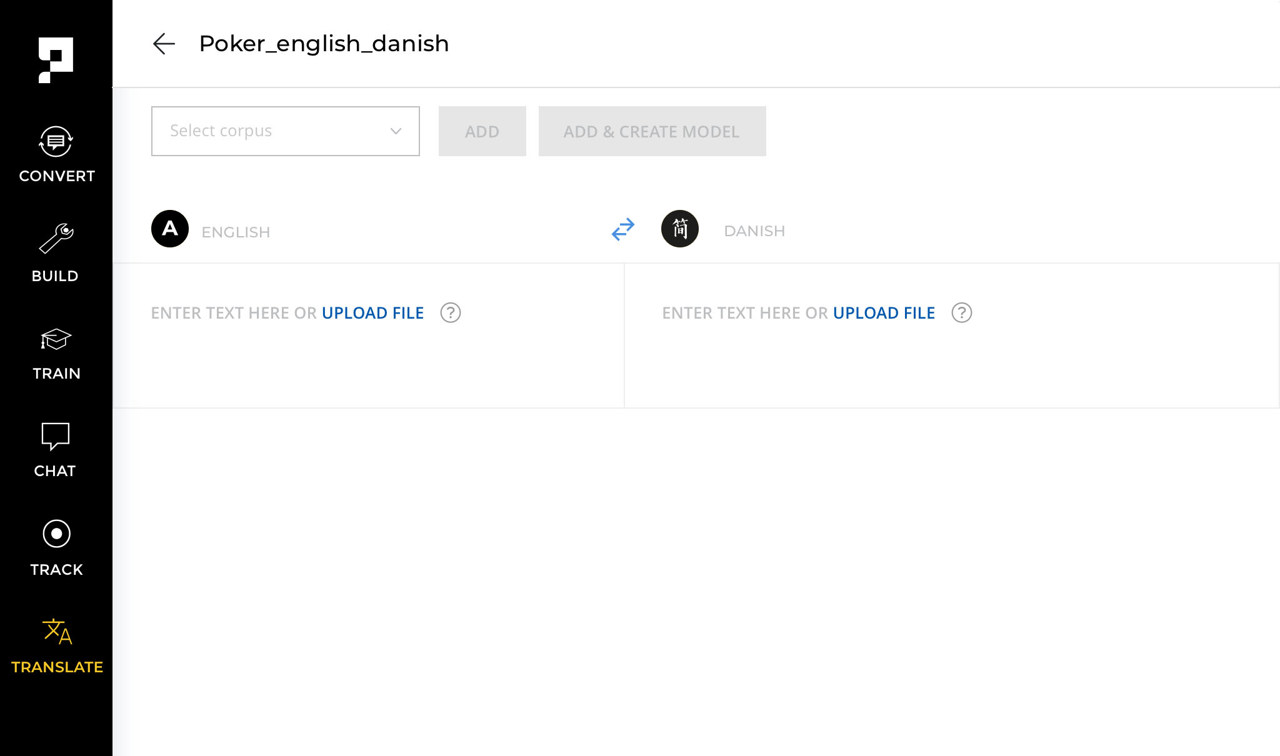Open help question mark in English panel

(x=451, y=312)
